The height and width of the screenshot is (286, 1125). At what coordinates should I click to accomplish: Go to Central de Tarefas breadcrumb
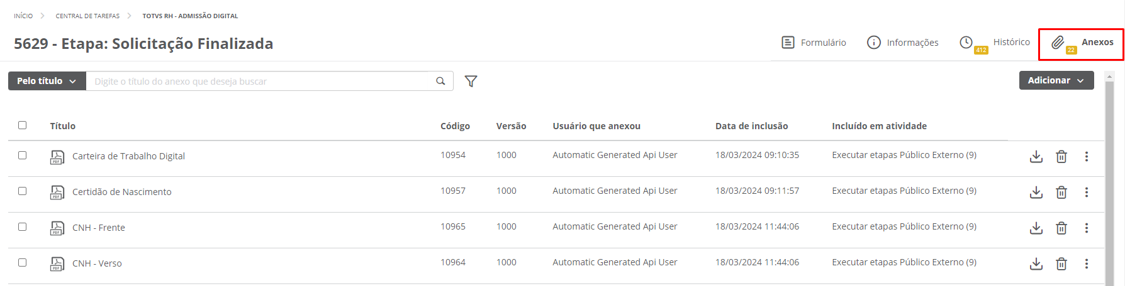tap(87, 16)
